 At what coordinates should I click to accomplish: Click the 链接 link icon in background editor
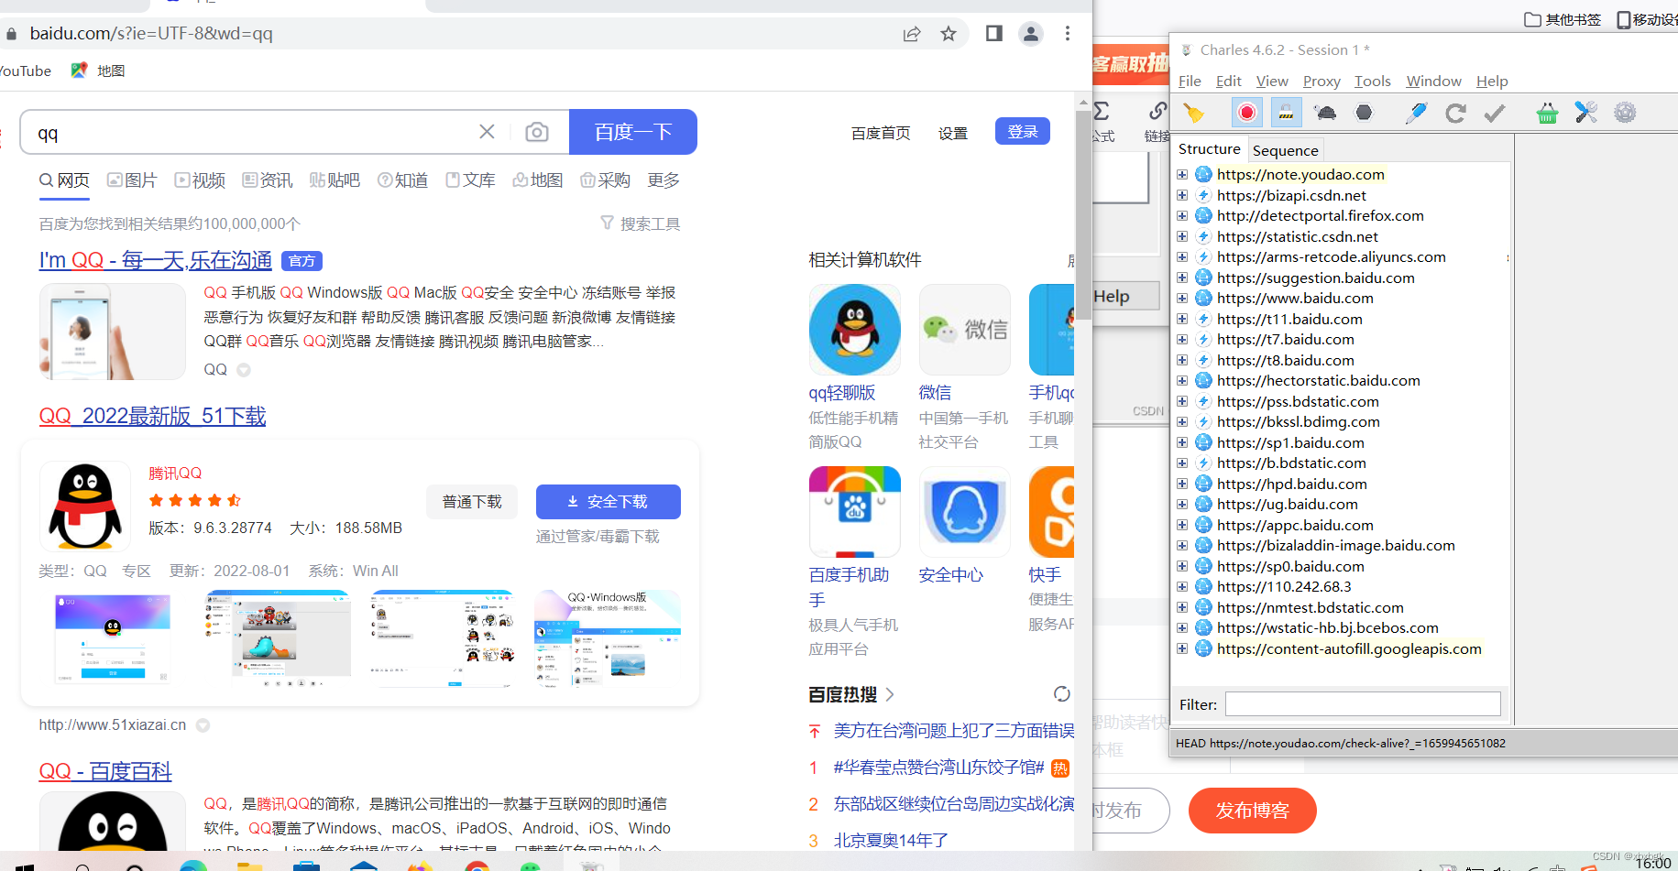click(x=1158, y=120)
